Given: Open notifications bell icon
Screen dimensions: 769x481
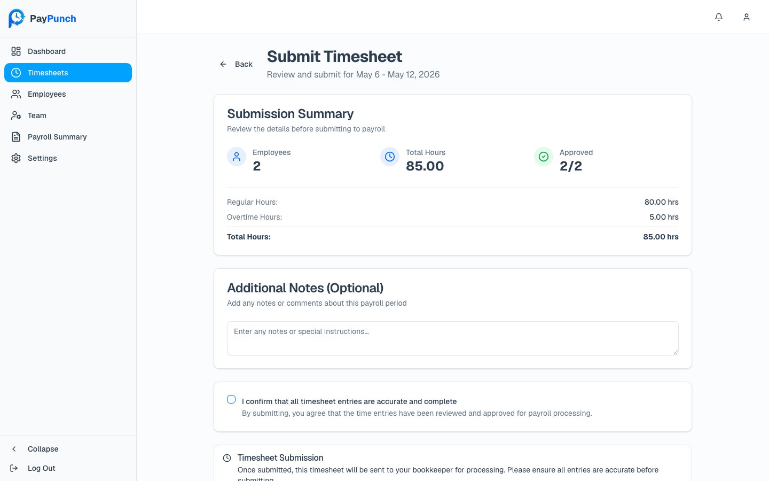Looking at the screenshot, I should point(719,17).
